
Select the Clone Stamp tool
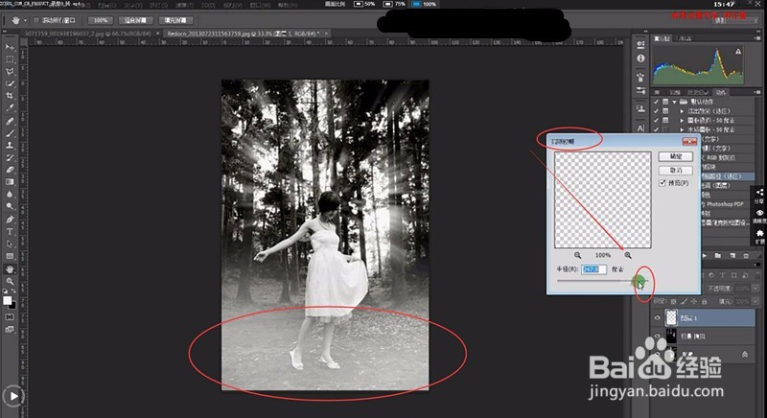(x=10, y=145)
